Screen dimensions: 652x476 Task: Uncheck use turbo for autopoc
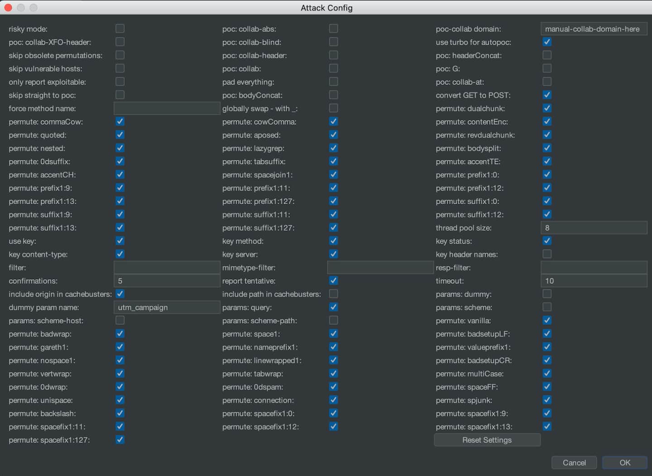click(x=547, y=42)
